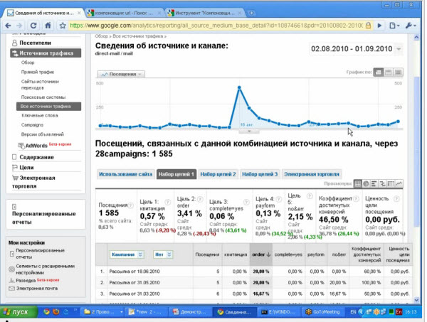Open the Поисковые системы sidebar link
427x322 pixels.
click(44, 95)
